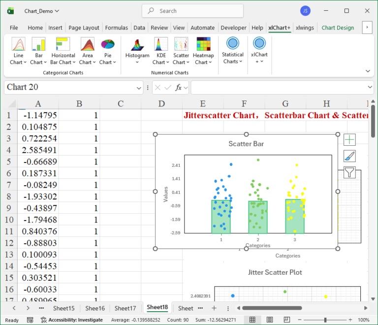
Task: Open the KDE Chart icon
Action: (161, 44)
